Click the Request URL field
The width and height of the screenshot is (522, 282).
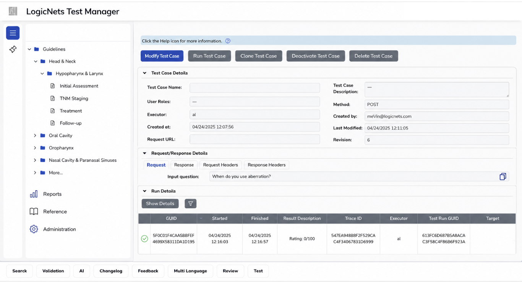coord(255,139)
